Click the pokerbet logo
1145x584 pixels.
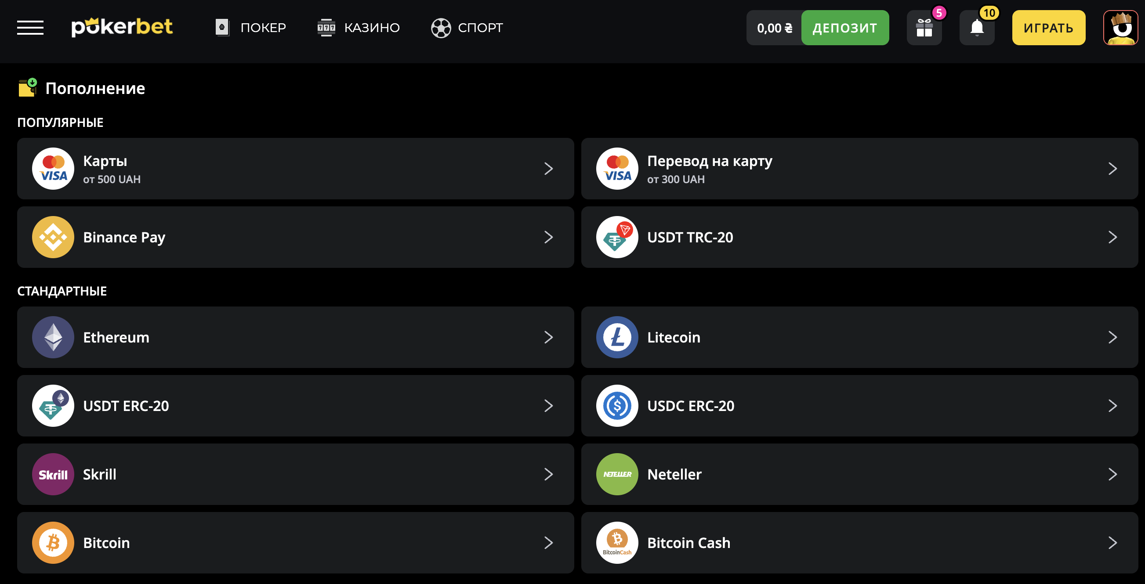pos(122,28)
